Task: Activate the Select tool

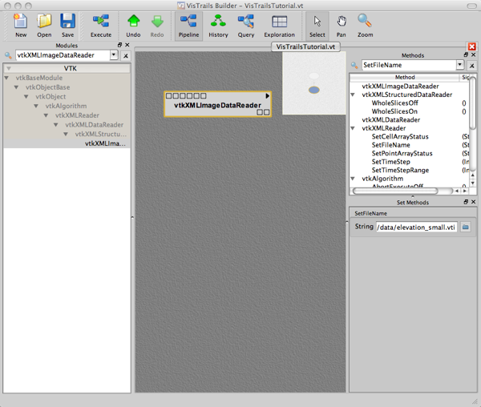Action: pyautogui.click(x=317, y=26)
